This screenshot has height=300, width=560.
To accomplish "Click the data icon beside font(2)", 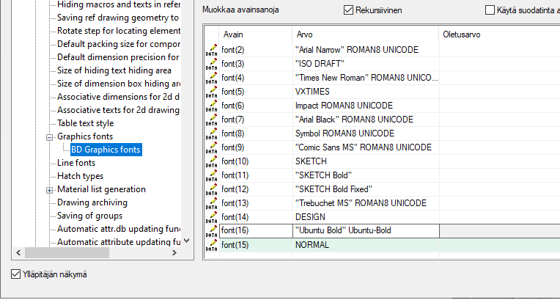I will pyautogui.click(x=211, y=49).
